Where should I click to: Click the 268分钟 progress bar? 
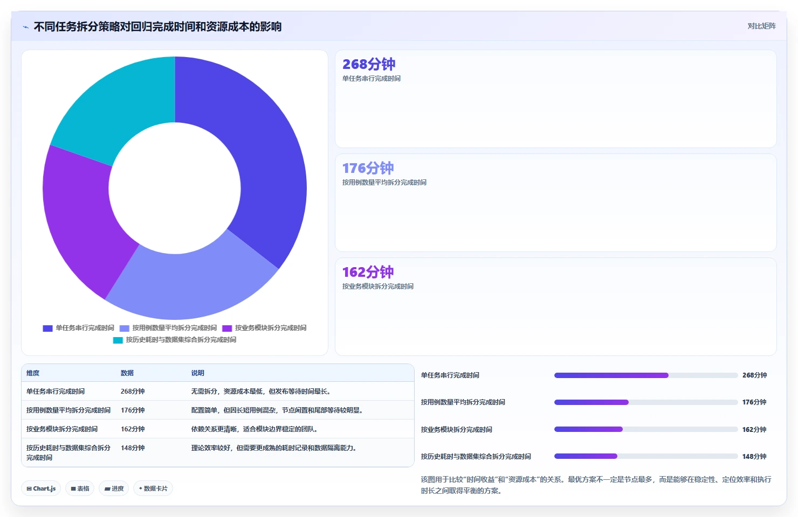tap(646, 375)
